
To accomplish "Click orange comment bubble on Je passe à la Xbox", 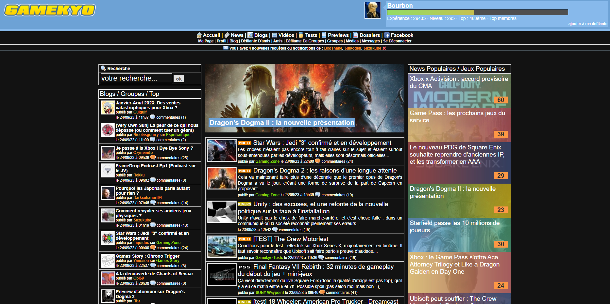I will [x=153, y=157].
